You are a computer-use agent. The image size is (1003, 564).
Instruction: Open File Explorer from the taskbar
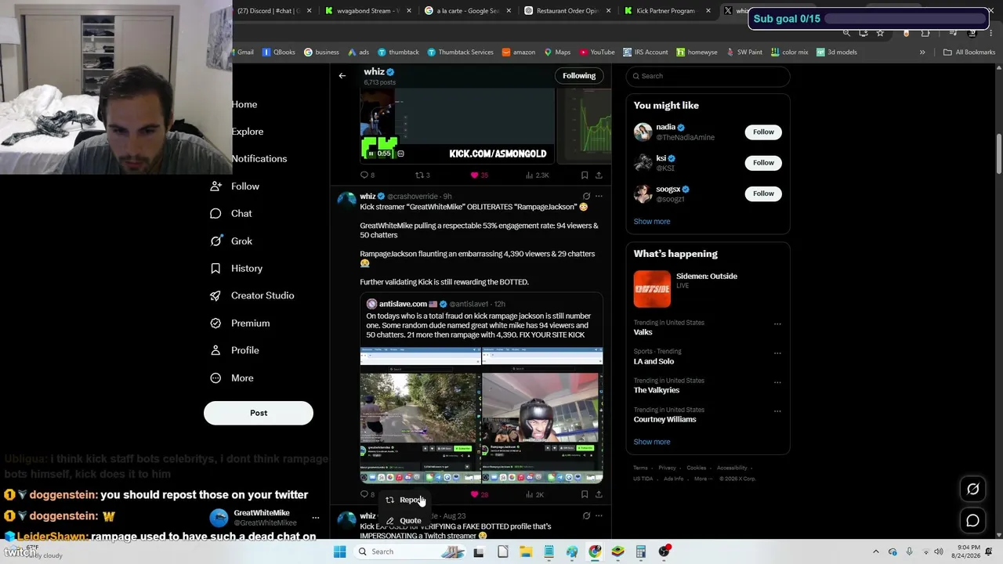[526, 551]
